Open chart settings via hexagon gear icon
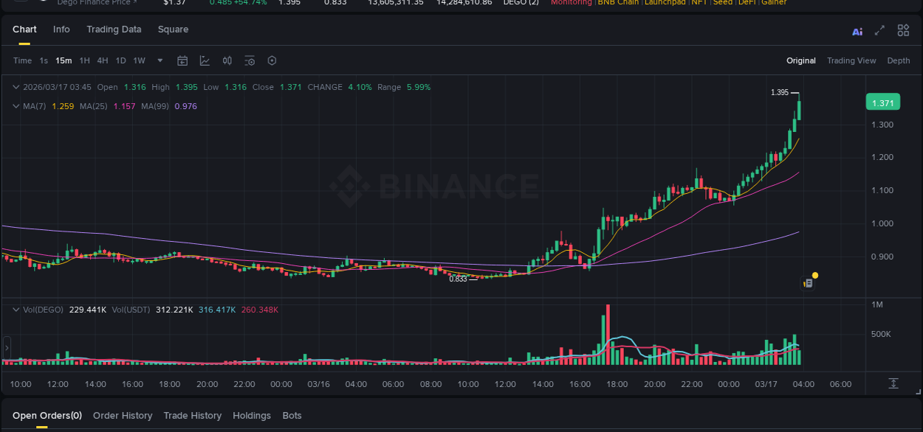 coord(272,60)
